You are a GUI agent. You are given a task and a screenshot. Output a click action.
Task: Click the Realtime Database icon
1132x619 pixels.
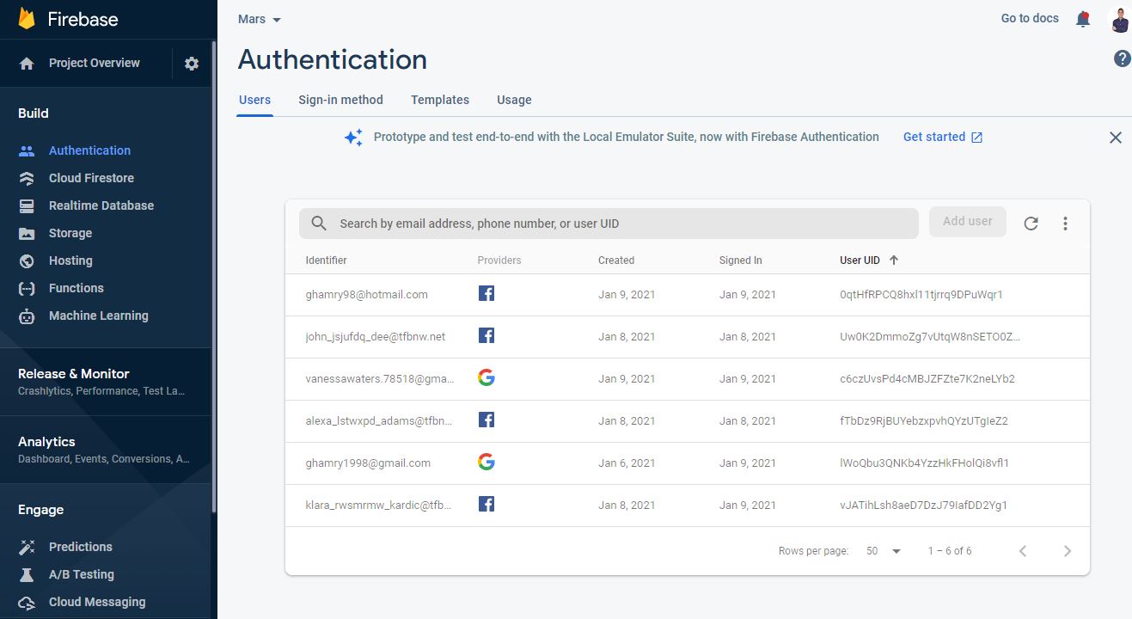click(27, 205)
